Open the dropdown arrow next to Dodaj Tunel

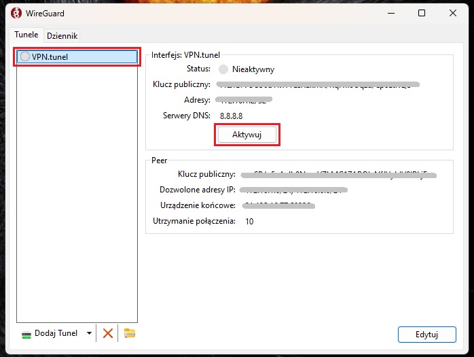[89, 333]
